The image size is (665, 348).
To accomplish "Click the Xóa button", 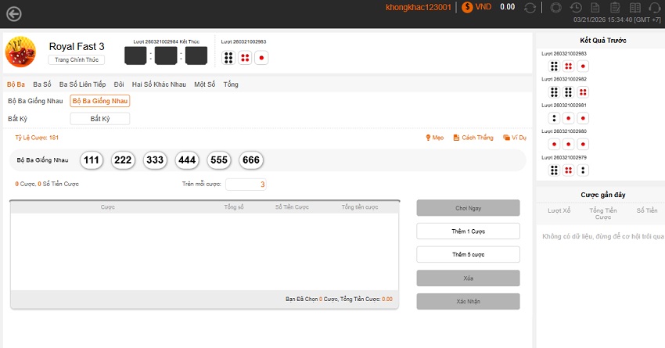I will 468,278.
